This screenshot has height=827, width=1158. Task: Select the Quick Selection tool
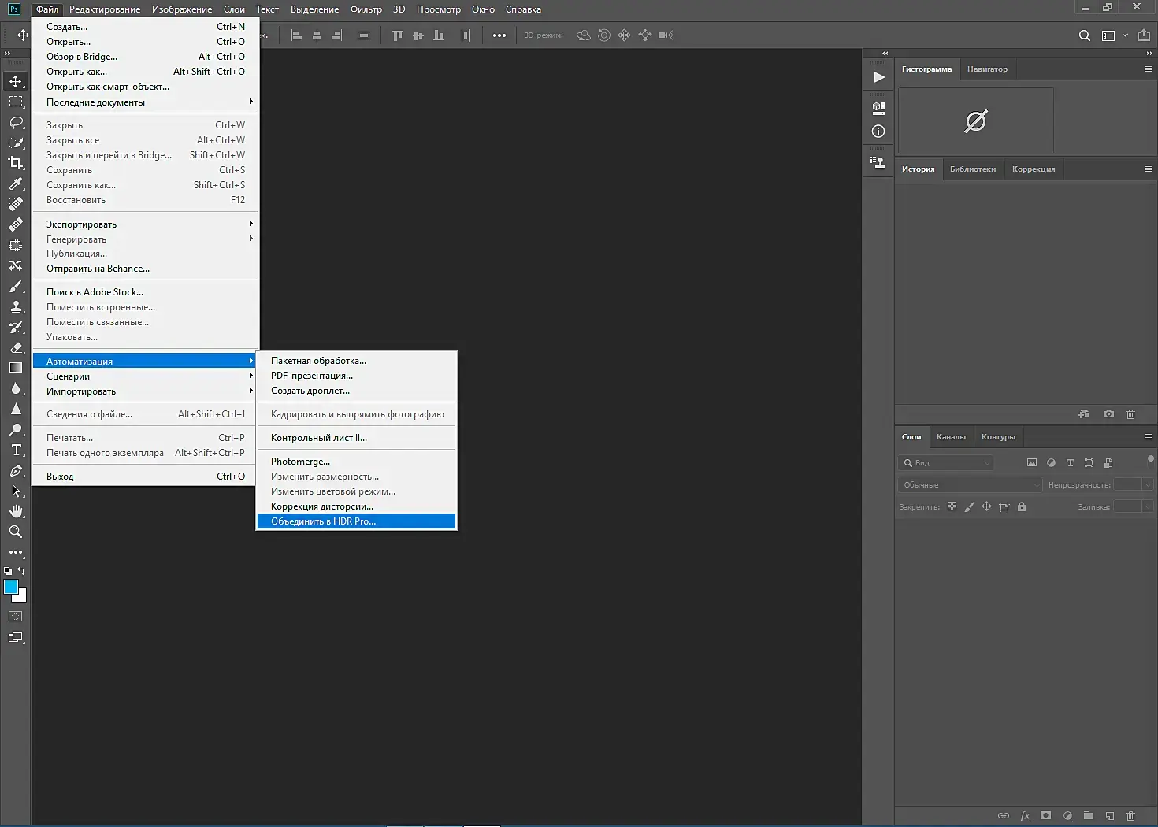(16, 143)
